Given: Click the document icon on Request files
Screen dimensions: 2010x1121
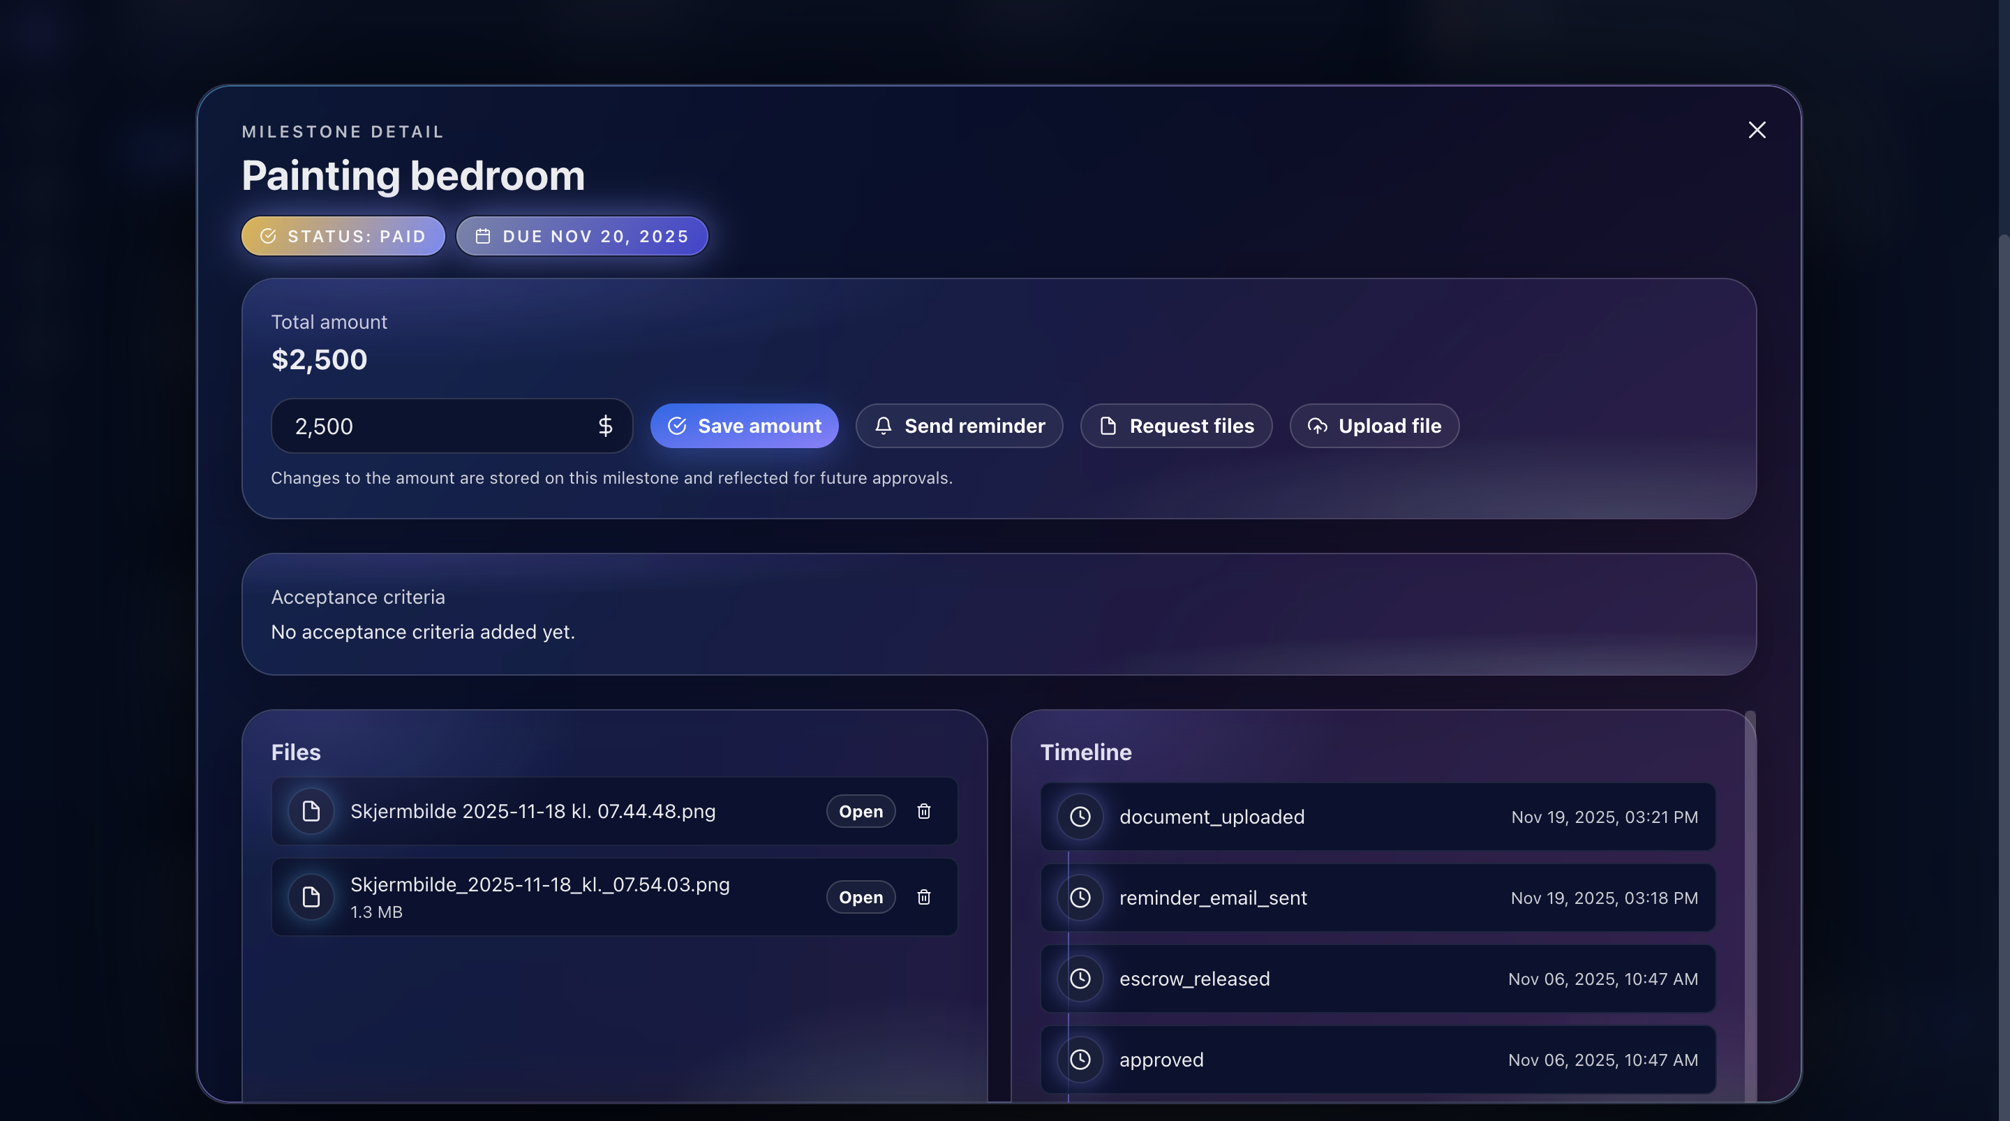Looking at the screenshot, I should [1109, 426].
